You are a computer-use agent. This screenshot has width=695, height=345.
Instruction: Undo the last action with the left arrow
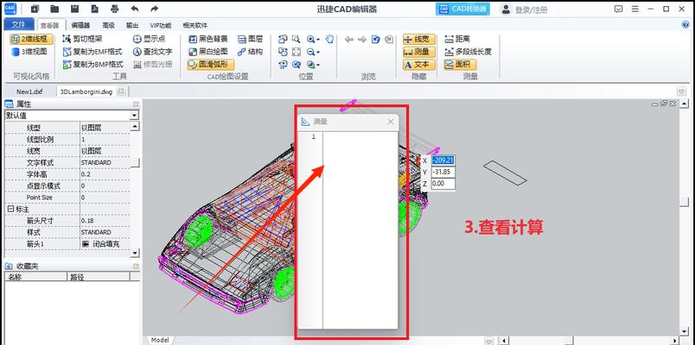(x=135, y=9)
